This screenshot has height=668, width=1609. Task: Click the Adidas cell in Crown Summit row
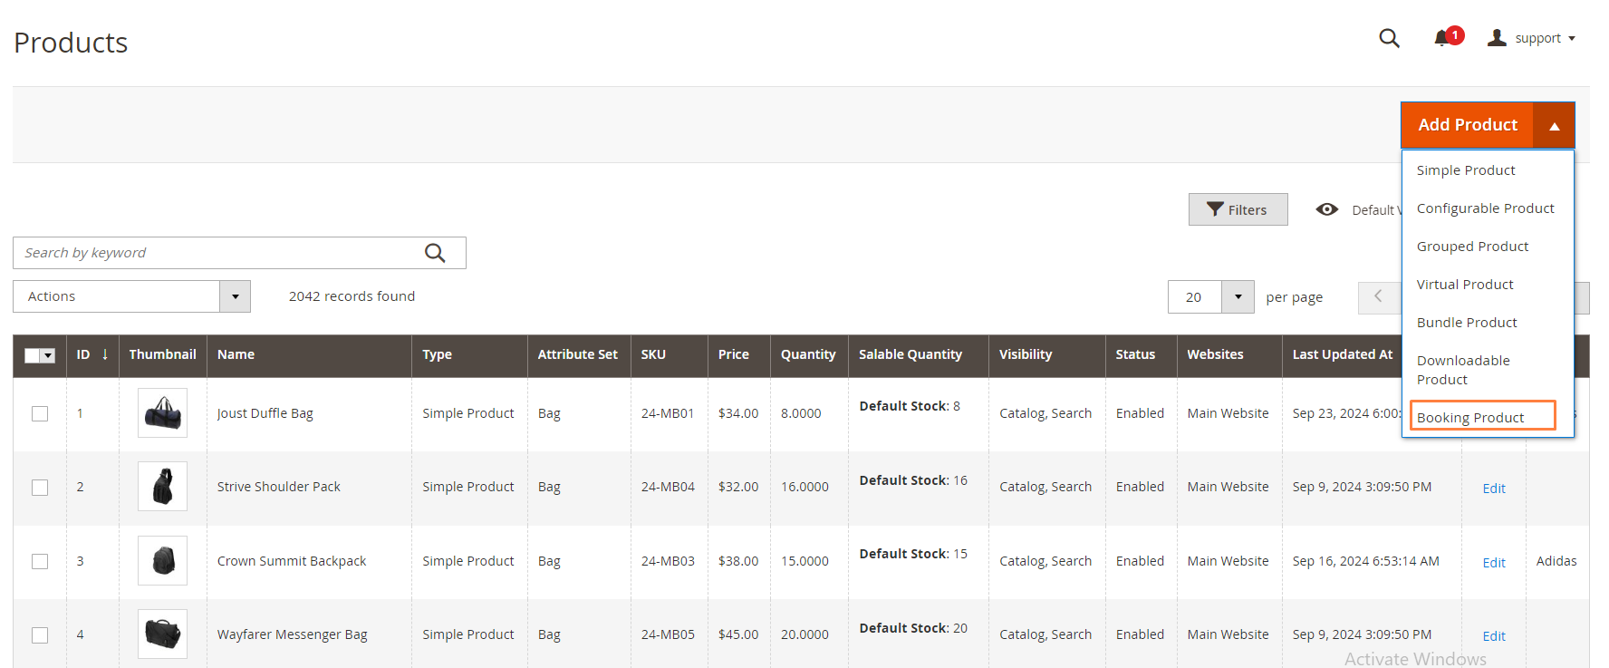(x=1556, y=561)
